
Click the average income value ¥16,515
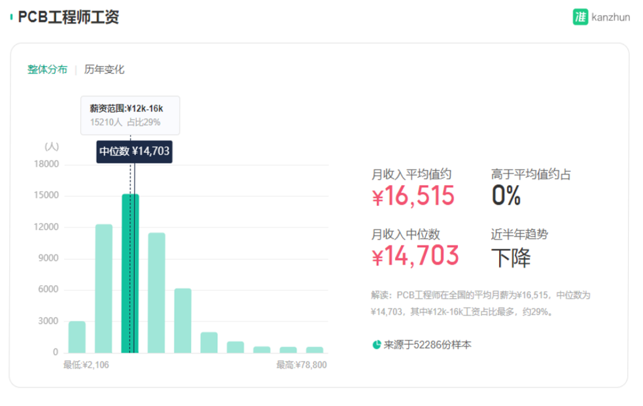click(413, 196)
